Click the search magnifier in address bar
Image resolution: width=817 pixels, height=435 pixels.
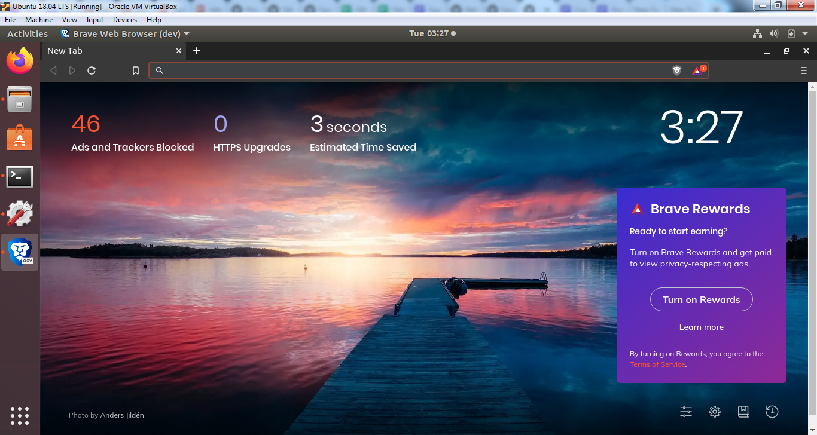pyautogui.click(x=160, y=71)
